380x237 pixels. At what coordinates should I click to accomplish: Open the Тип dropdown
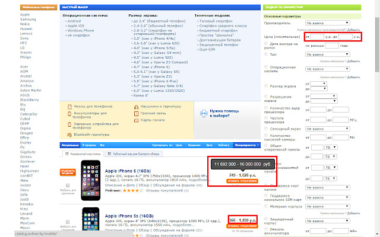327,55
